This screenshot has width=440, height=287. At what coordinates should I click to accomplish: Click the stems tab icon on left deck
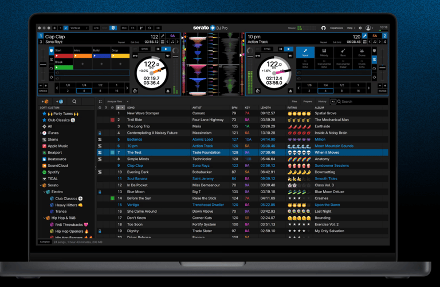click(x=52, y=59)
